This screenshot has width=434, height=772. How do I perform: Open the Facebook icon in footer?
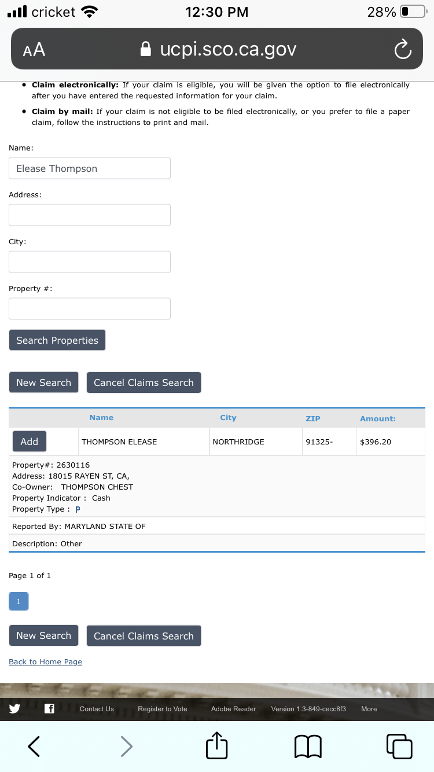click(49, 708)
